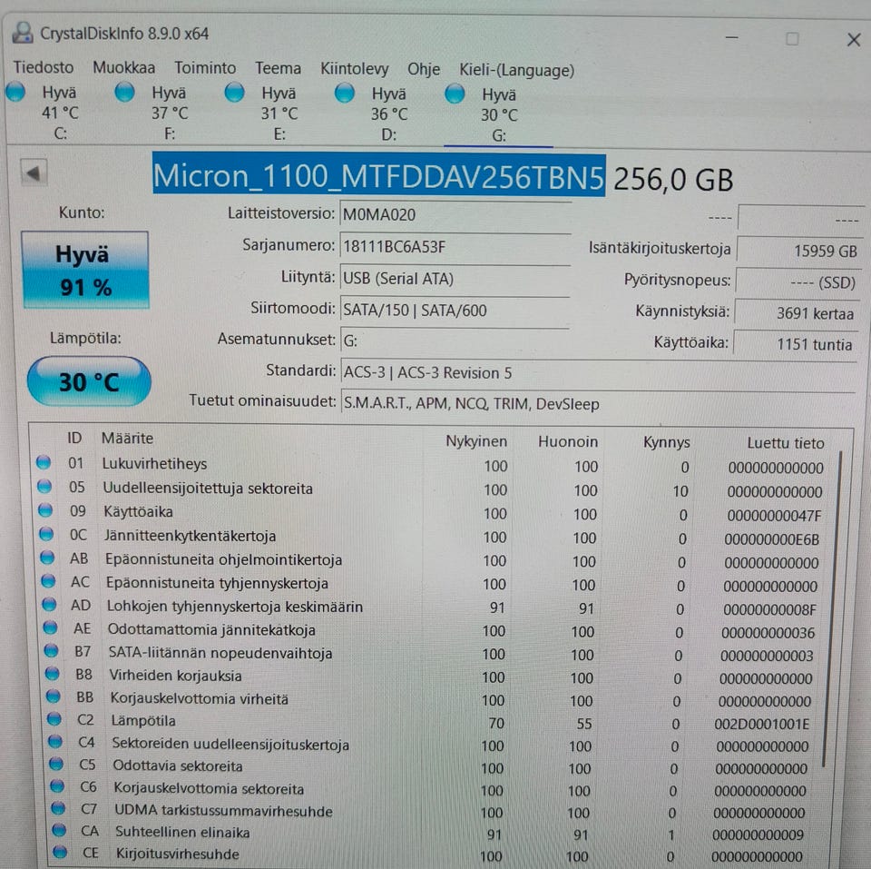Click status orb for CA Suhteellinen elinaika
Screen dimensions: 871x869
pos(60,830)
